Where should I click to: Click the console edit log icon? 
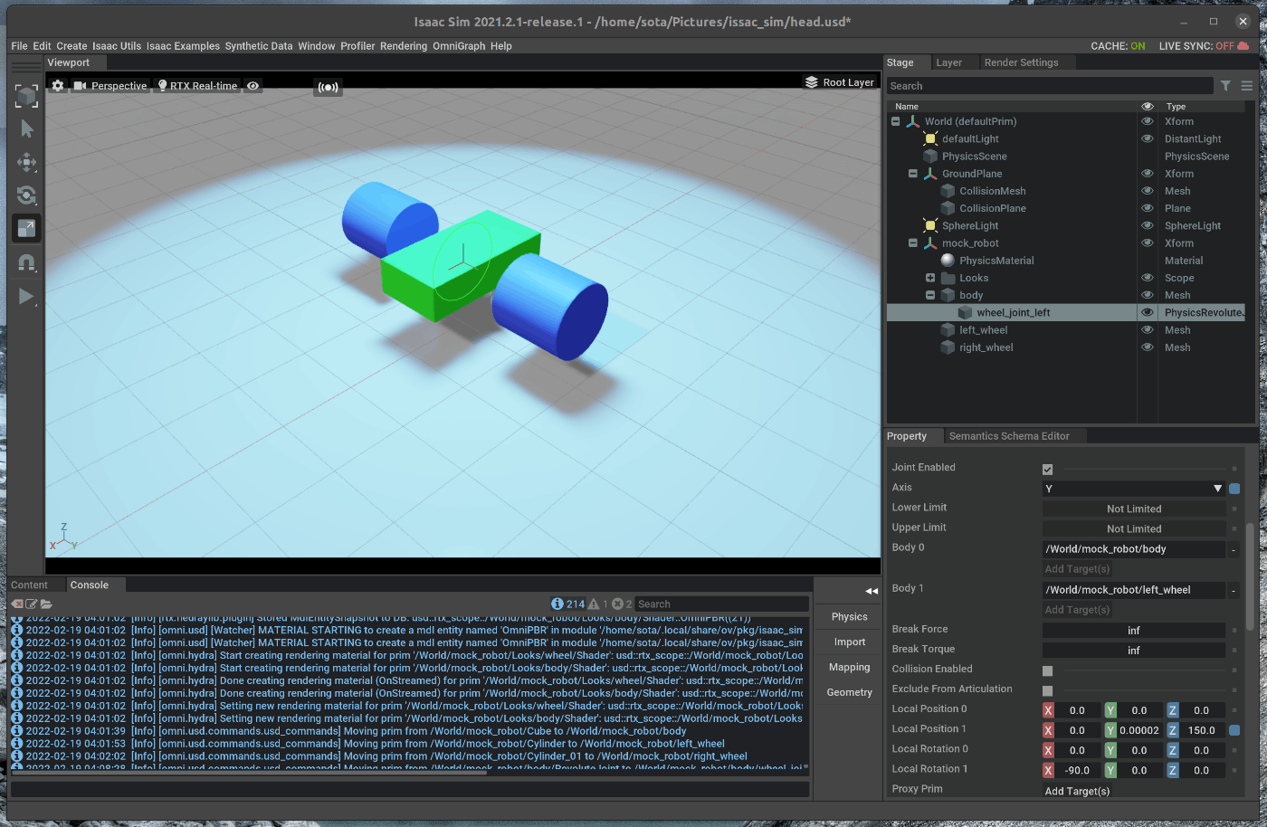point(32,604)
